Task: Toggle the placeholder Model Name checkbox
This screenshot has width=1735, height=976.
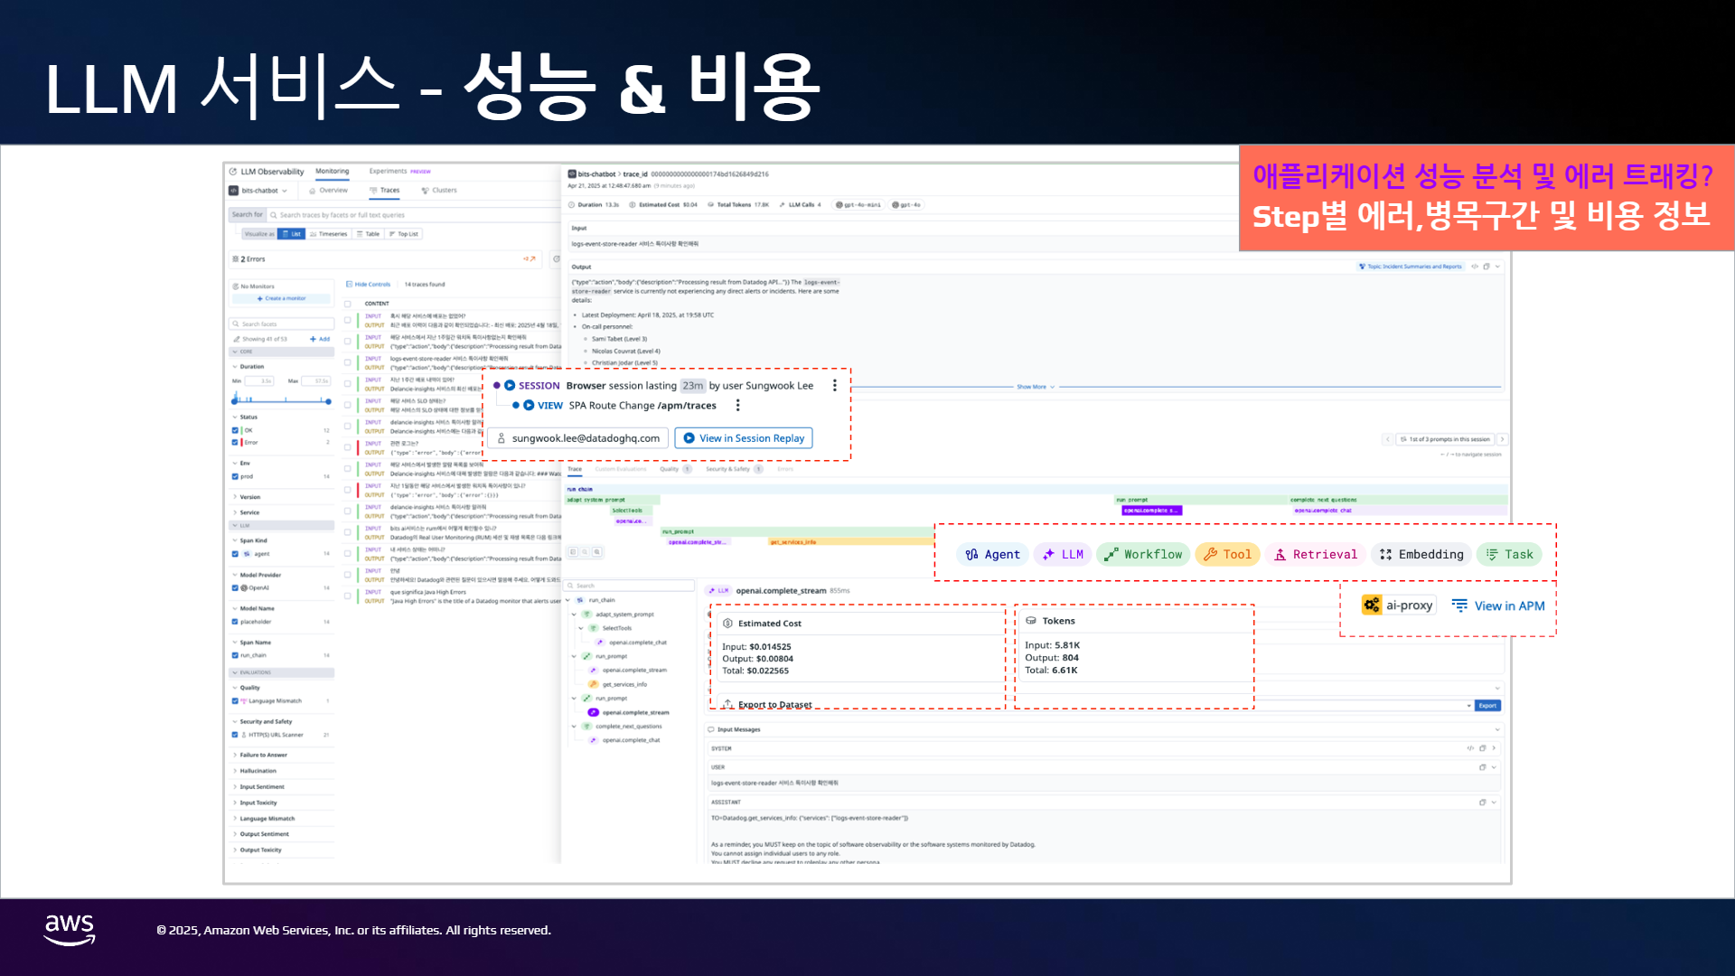Action: tap(236, 622)
